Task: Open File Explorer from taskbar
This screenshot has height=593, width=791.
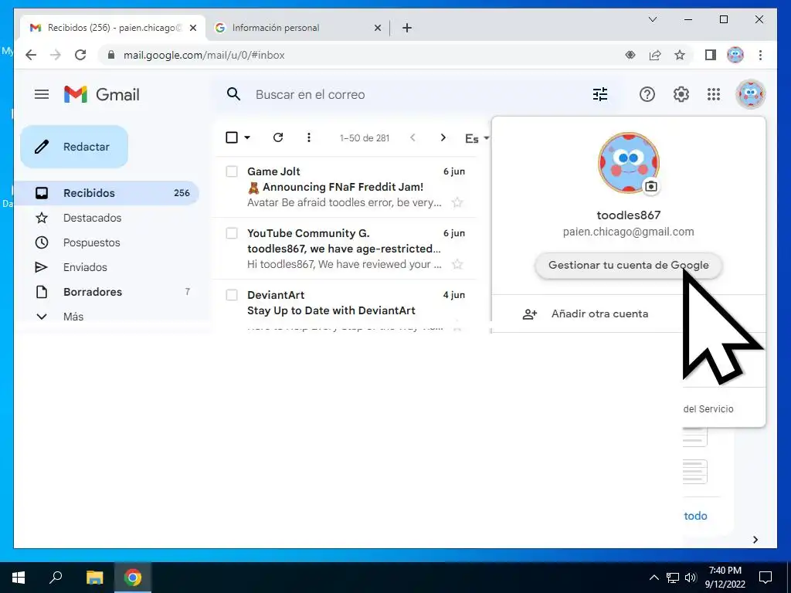Action: pyautogui.click(x=94, y=578)
